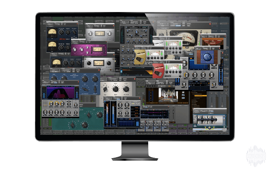Click the gold Reel Tape Flanger logo
Viewport: 270px width, 171px height.
[140, 57]
